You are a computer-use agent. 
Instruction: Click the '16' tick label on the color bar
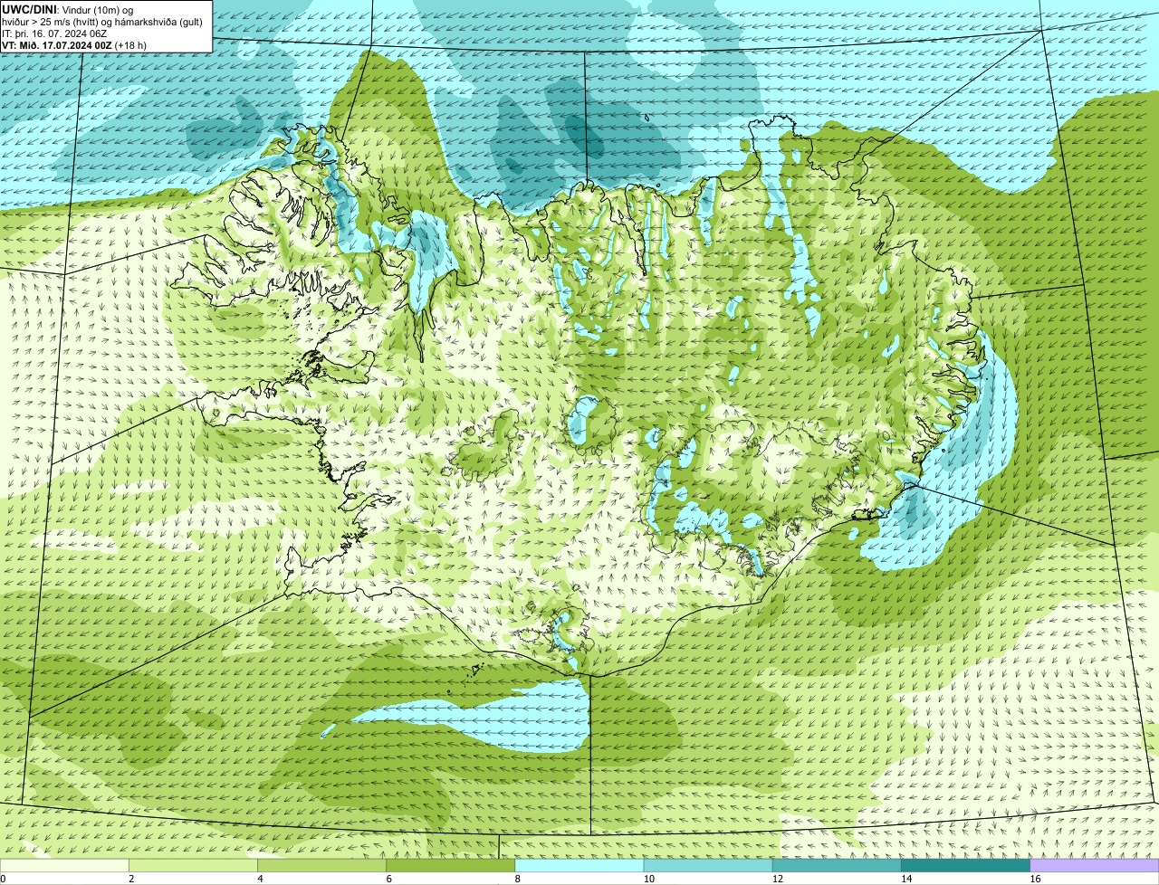pyautogui.click(x=1035, y=879)
